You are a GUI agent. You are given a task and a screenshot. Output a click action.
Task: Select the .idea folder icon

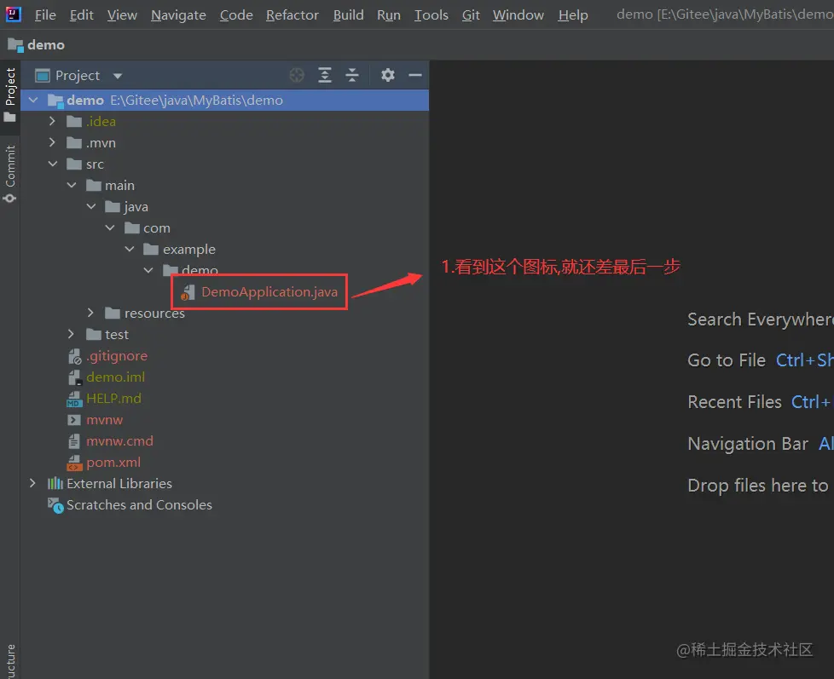74,122
